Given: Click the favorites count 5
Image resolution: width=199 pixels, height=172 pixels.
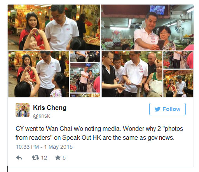Looking at the screenshot, I should click(64, 158).
